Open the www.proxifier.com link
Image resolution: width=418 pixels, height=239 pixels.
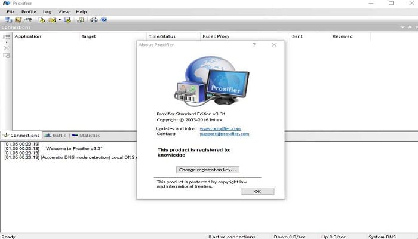click(x=220, y=128)
